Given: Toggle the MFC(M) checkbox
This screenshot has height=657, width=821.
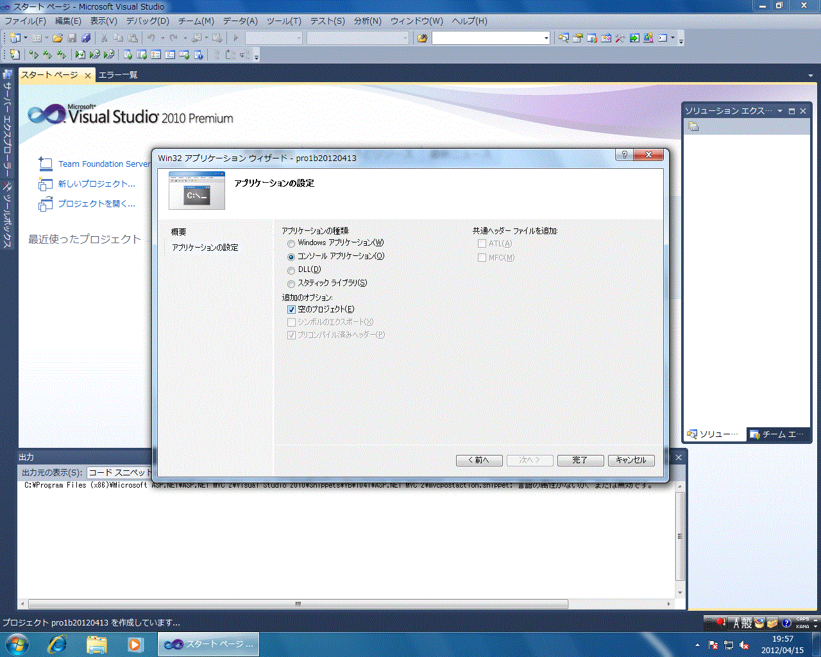Looking at the screenshot, I should point(482,257).
